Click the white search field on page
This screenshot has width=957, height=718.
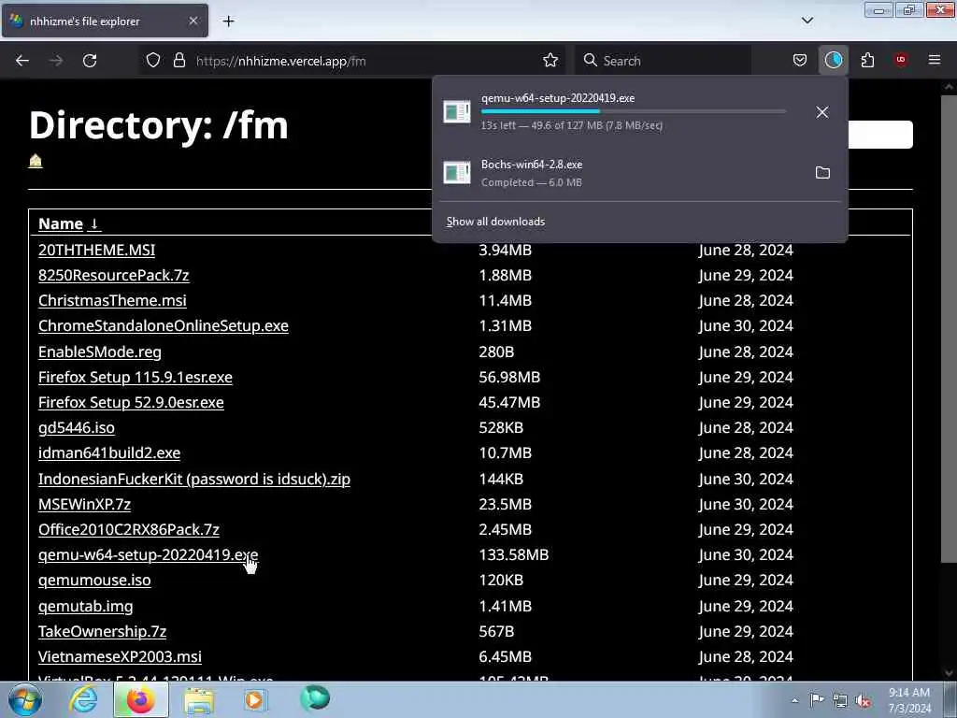[x=880, y=135]
